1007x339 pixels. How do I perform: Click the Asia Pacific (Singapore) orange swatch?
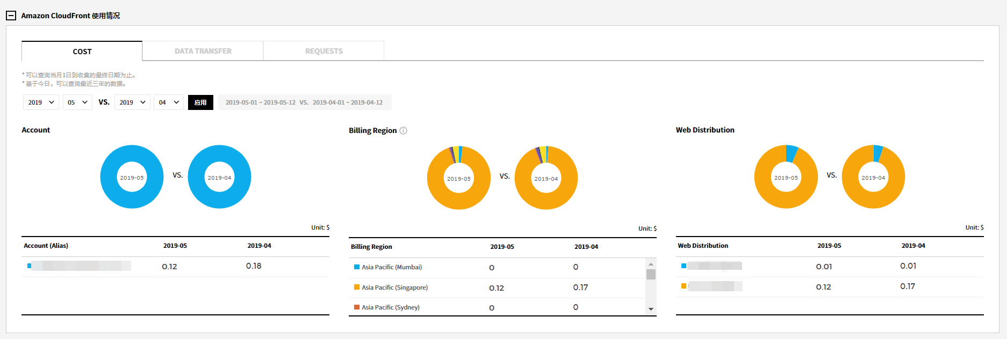[x=357, y=288]
